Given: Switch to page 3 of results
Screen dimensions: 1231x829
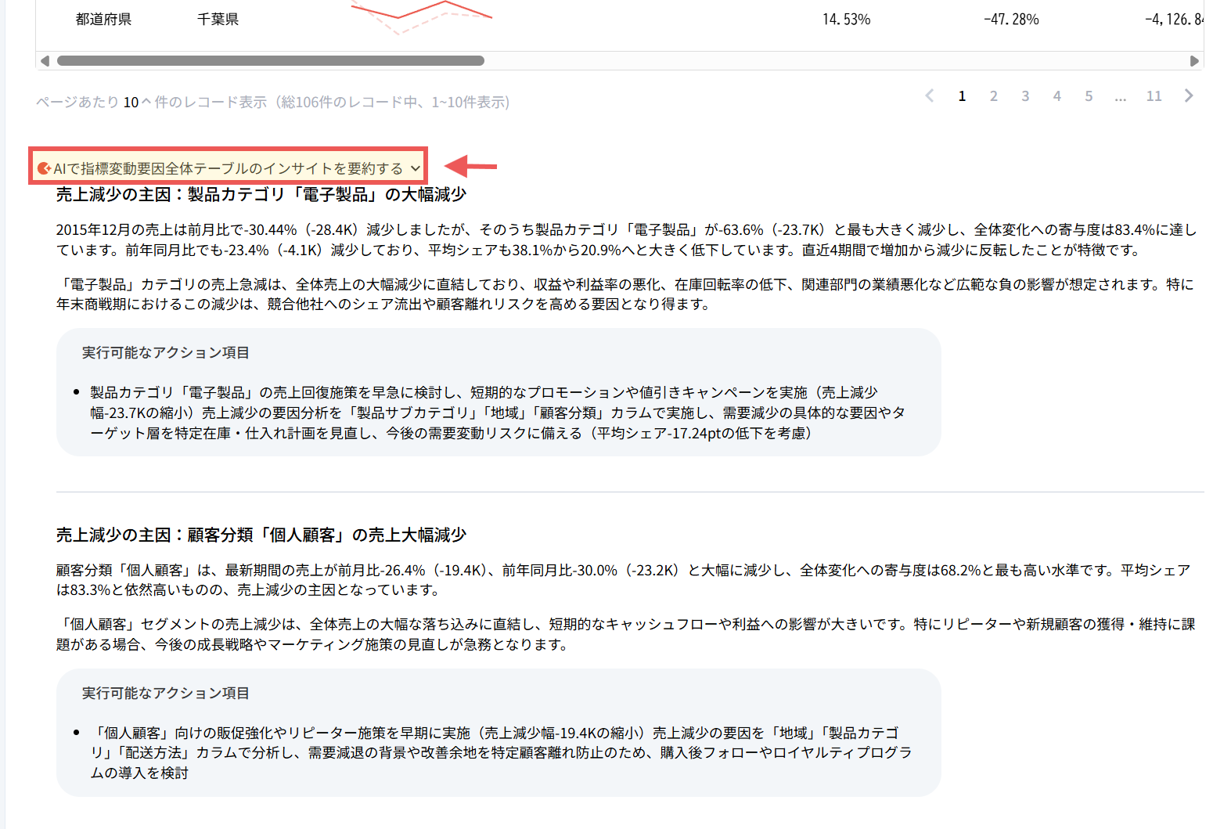Looking at the screenshot, I should click(x=1025, y=96).
